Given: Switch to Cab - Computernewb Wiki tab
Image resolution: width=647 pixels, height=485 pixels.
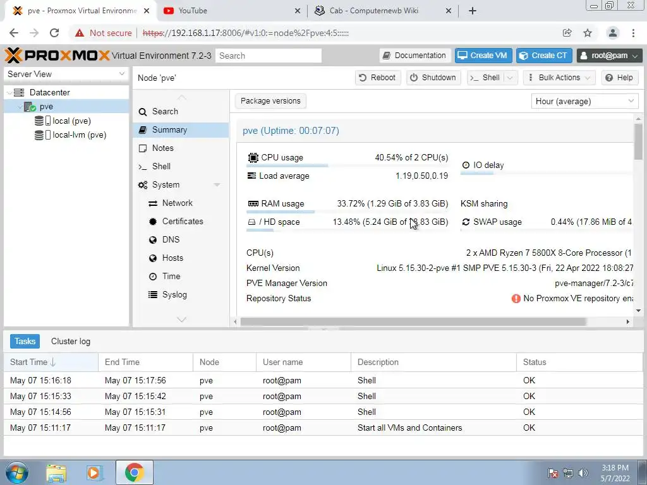Looking at the screenshot, I should [x=382, y=11].
